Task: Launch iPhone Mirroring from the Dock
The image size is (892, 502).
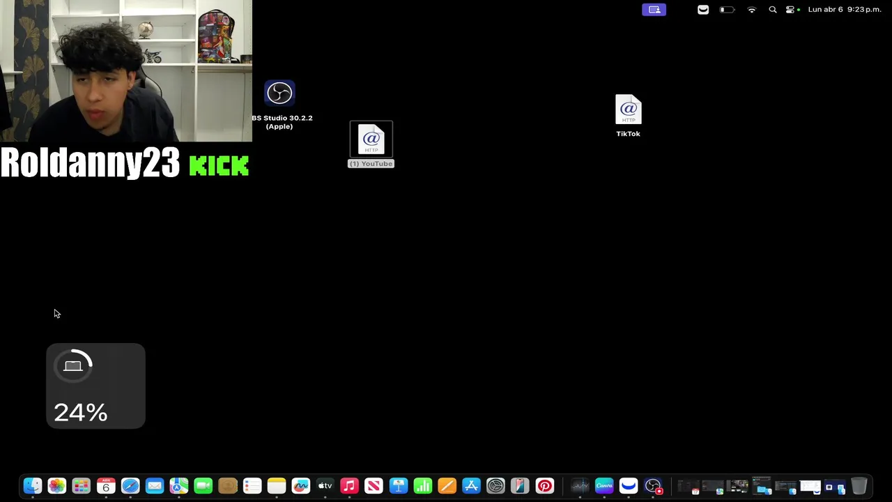Action: click(x=521, y=486)
